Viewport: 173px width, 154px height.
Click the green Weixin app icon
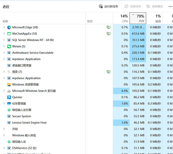9,47
